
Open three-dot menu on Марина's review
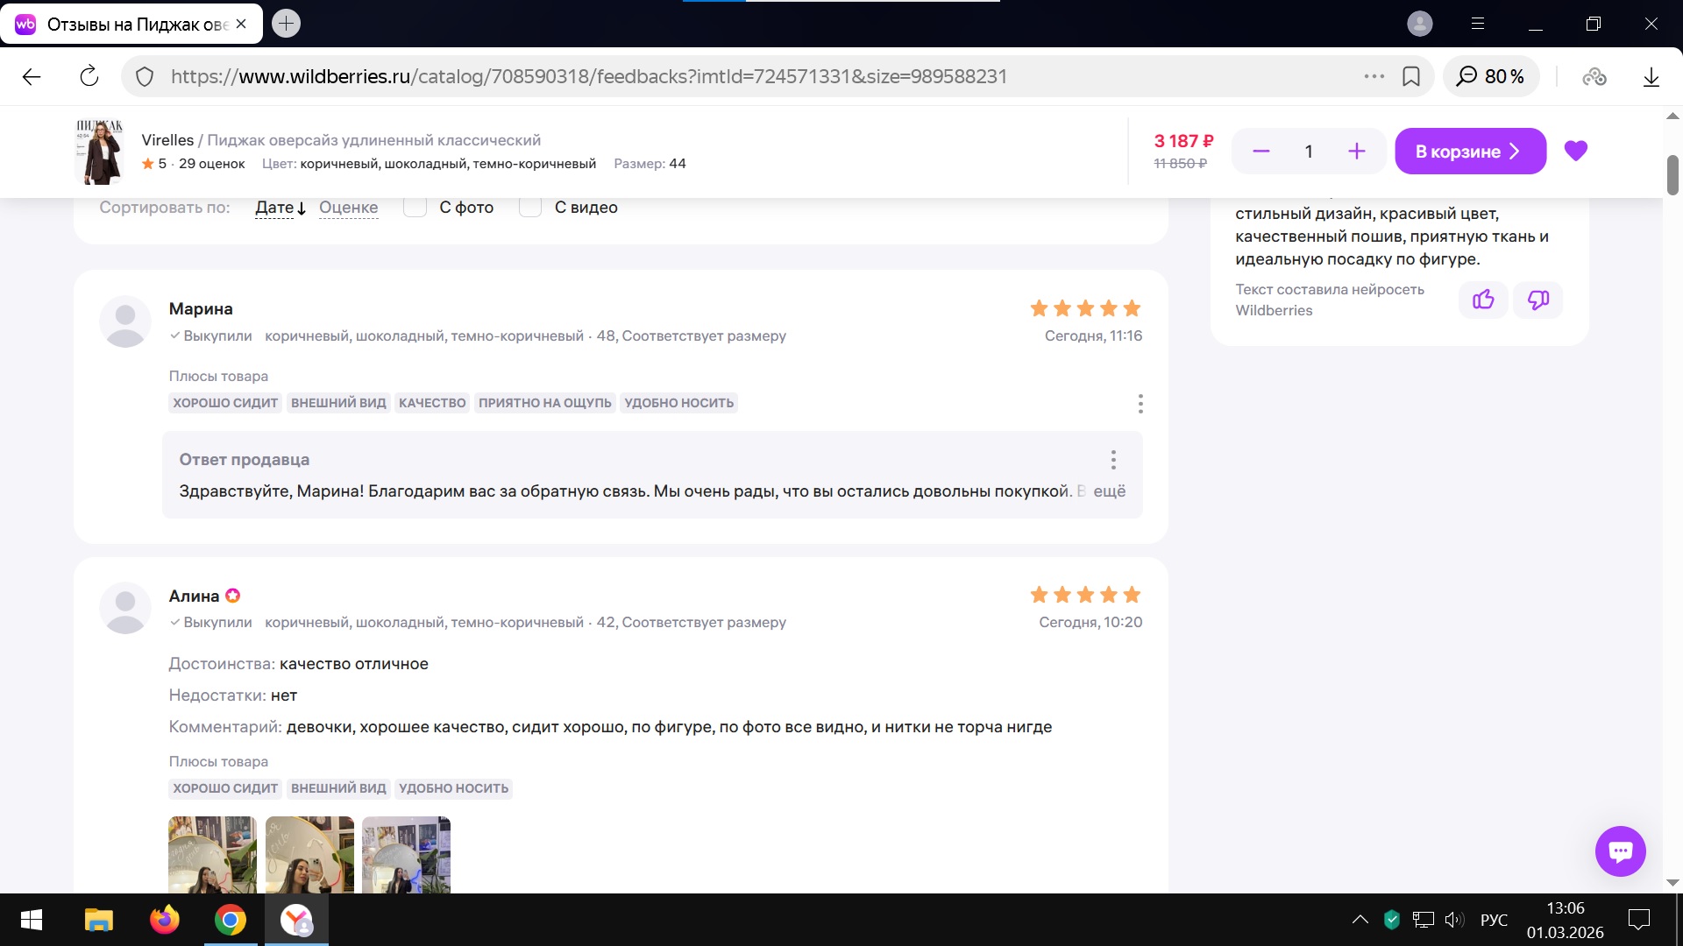click(x=1140, y=403)
